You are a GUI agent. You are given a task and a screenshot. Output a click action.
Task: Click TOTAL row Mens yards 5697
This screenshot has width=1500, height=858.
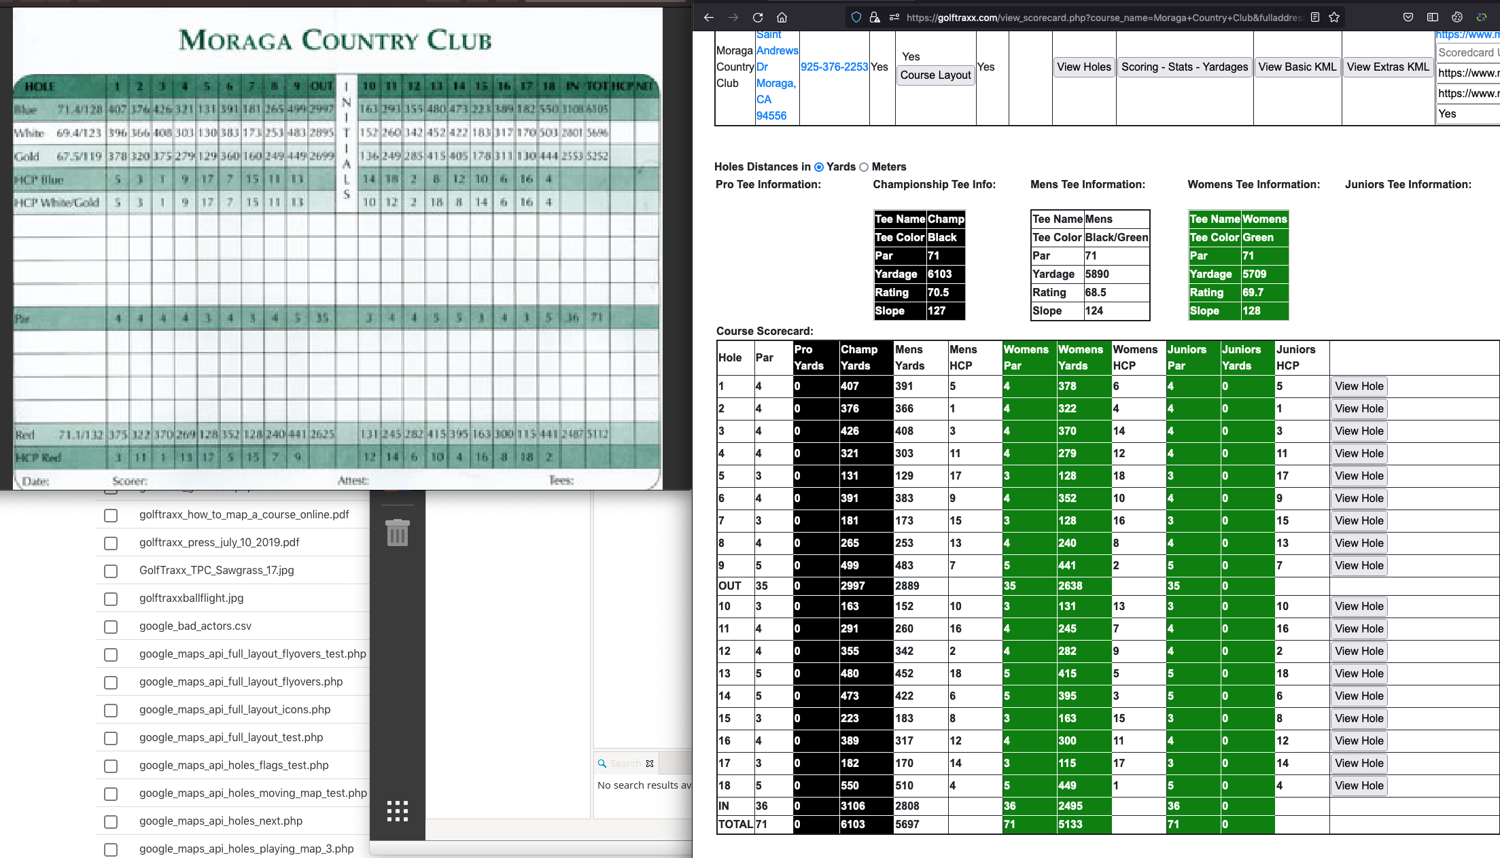coord(920,825)
